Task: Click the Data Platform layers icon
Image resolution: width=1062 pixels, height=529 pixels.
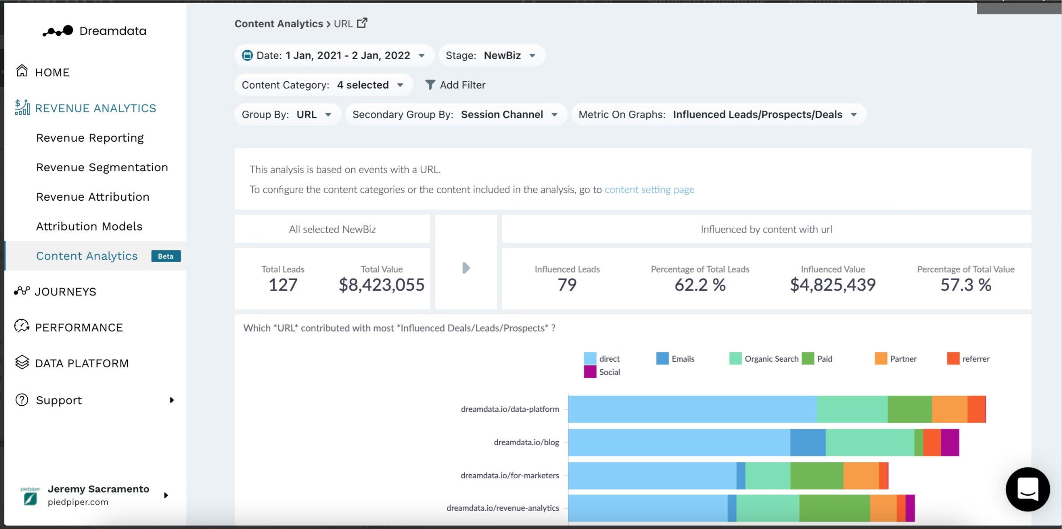Action: click(x=22, y=362)
